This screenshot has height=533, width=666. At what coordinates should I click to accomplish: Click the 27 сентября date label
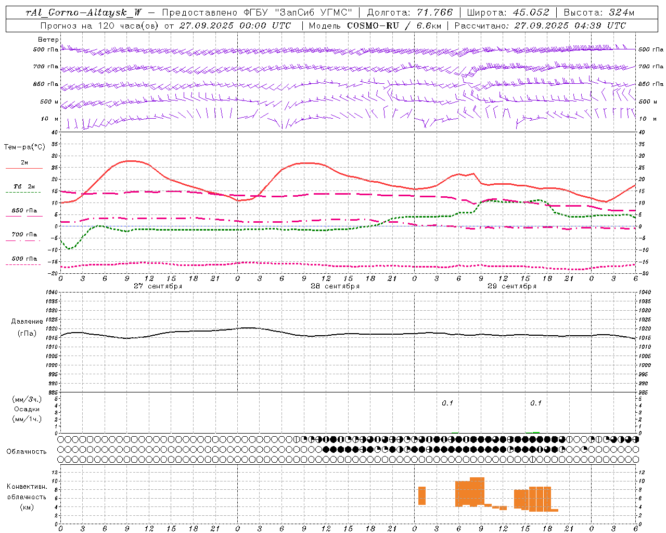[x=158, y=286]
